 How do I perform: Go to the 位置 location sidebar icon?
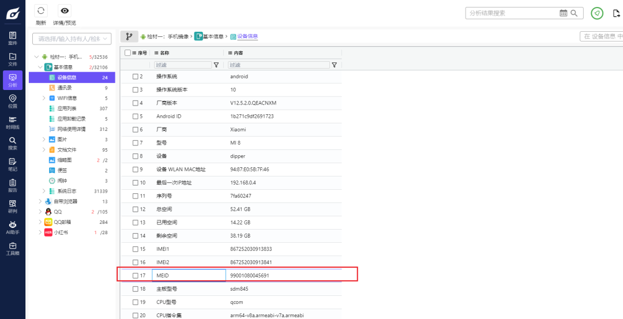tap(13, 102)
